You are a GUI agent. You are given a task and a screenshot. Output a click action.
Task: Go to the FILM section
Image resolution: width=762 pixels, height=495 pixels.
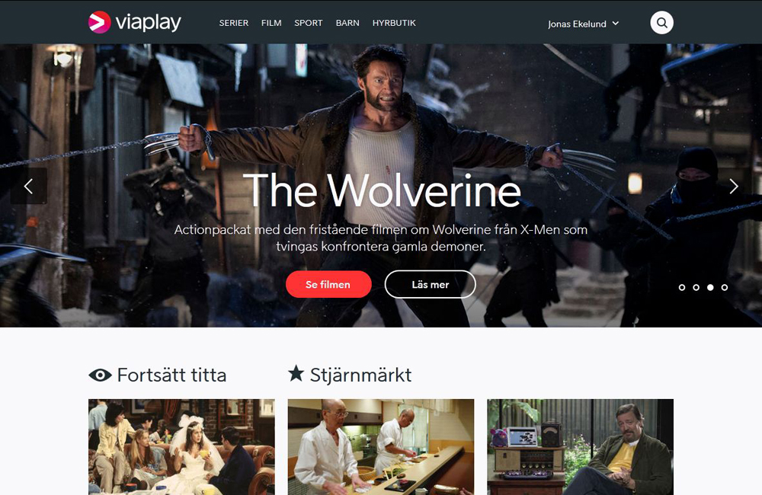pos(271,23)
